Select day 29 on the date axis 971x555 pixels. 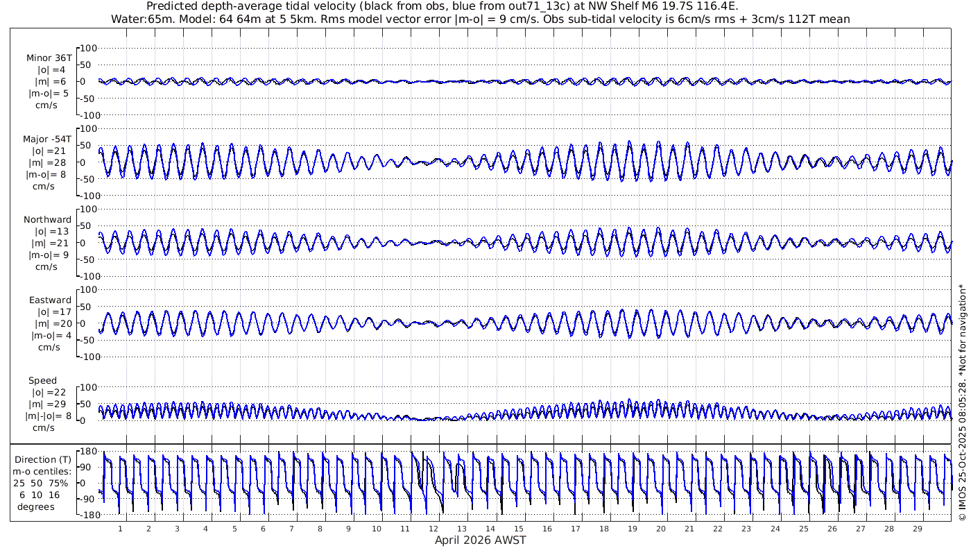pyautogui.click(x=917, y=529)
